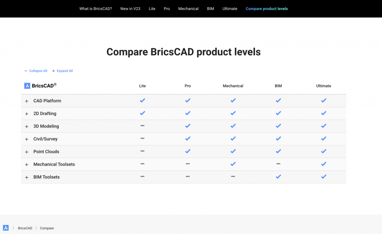Click BricsCAD breadcrumb link in footer

25,228
